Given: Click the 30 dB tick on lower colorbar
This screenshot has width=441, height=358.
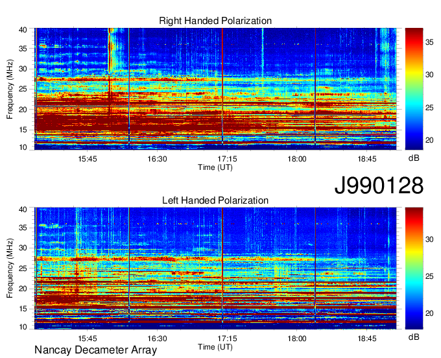Looking at the screenshot, I should pyautogui.click(x=429, y=239).
